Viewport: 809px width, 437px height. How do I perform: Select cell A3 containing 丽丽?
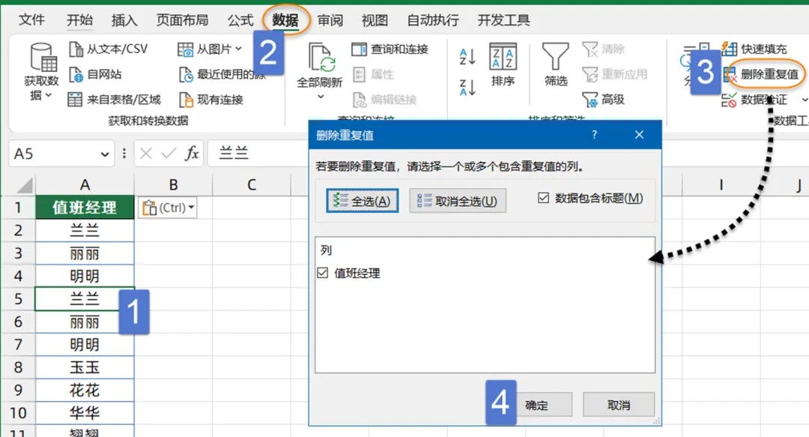(85, 253)
